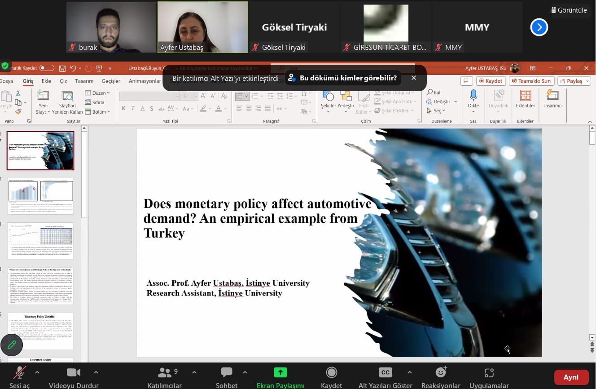596x389 pixels.
Task: Toggle video with Videoyu Durdur
Action: [x=74, y=372]
